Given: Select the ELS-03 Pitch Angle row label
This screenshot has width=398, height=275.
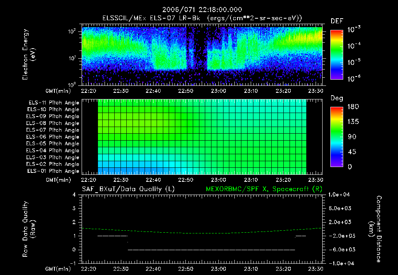Looking at the screenshot, I should pos(53,158).
